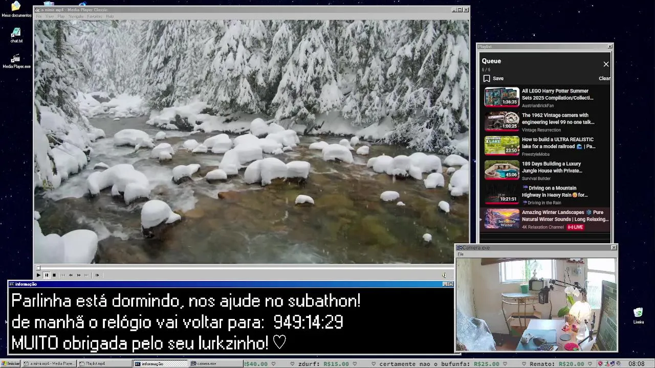Viewport: 655px width, 368px height.
Task: Click the title '189 Days Building a Luxury Jungle House'
Action: (x=552, y=167)
